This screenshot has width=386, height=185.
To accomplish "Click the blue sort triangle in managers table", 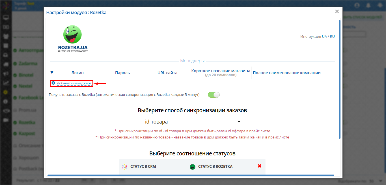I will point(52,73).
